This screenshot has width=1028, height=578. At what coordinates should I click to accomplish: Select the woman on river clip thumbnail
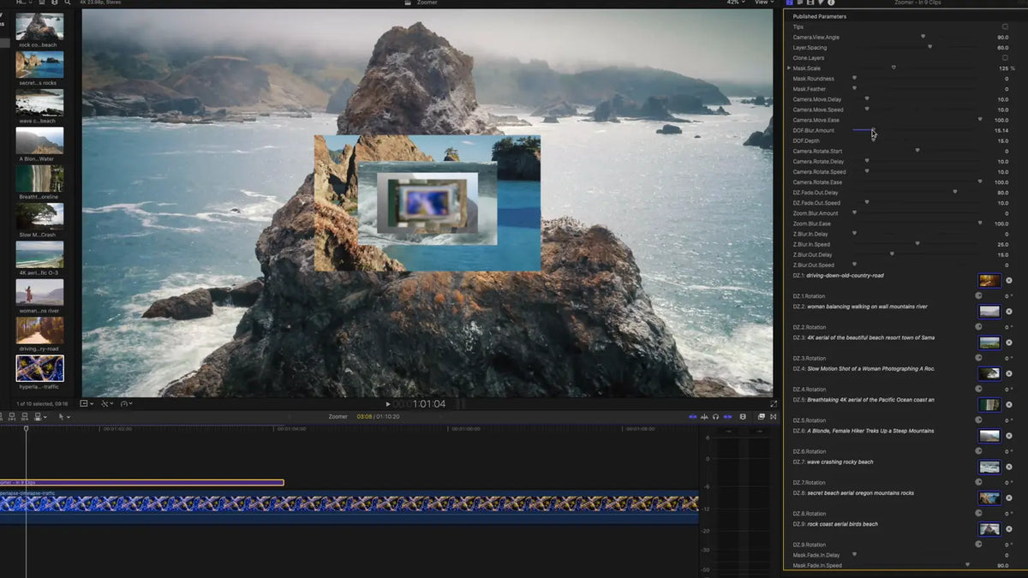coord(39,292)
